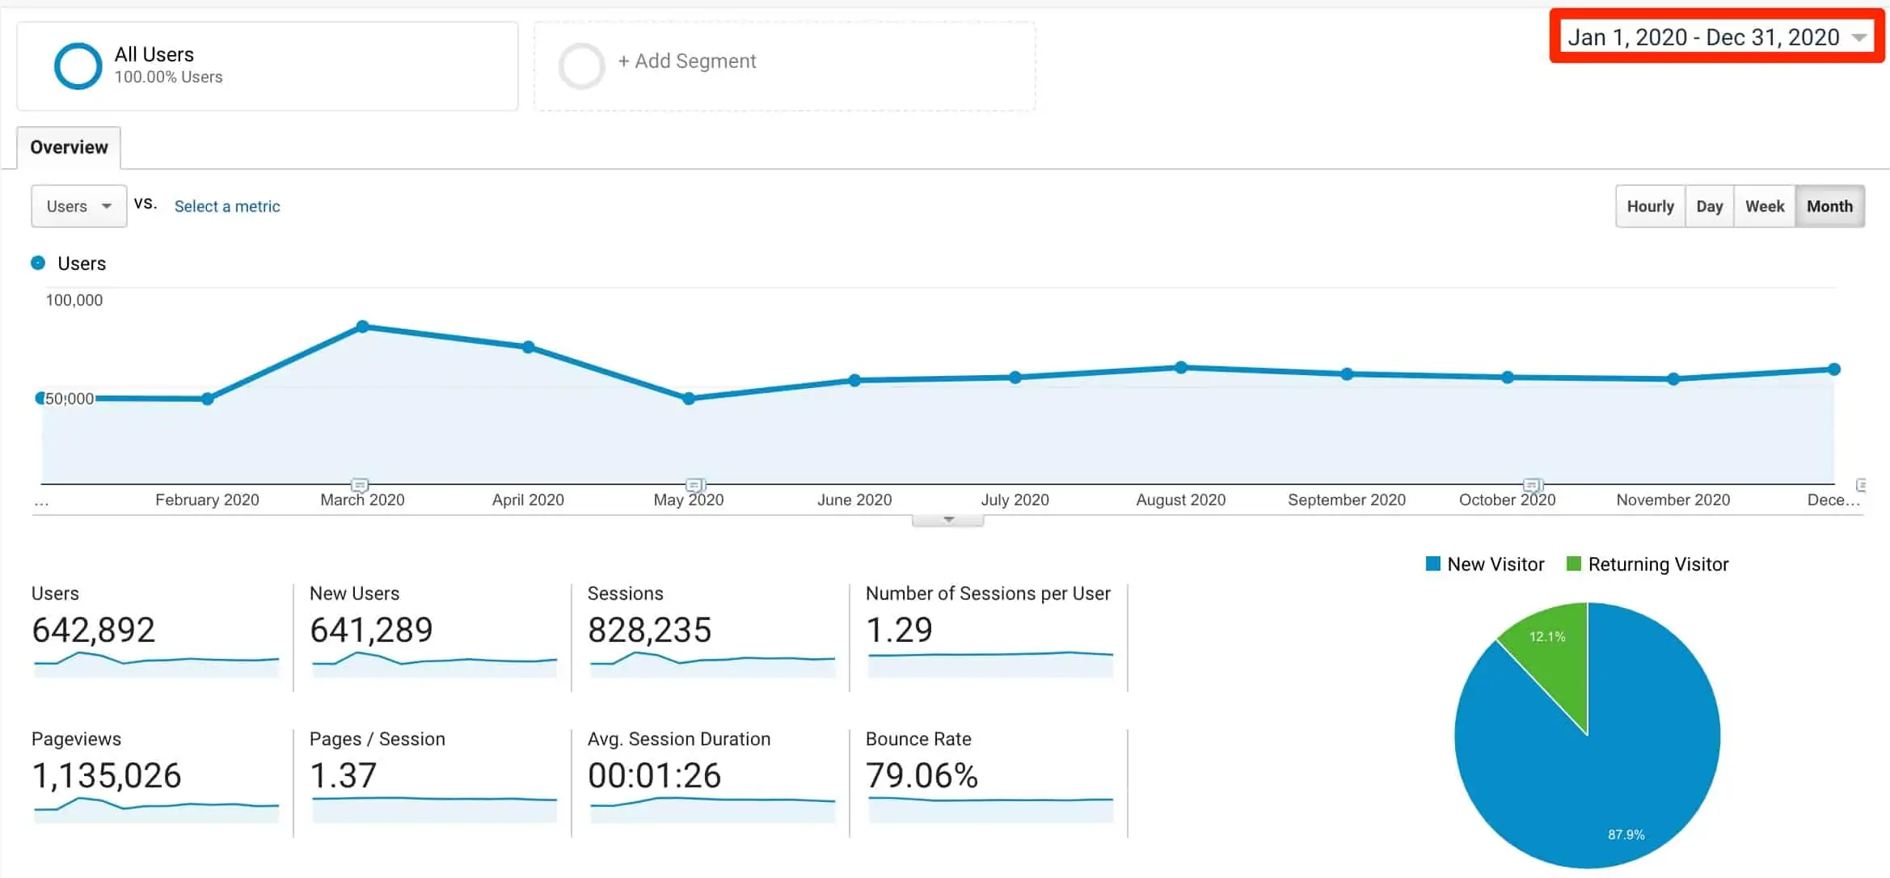Click the Users sparkline chart
This screenshot has height=878, width=1890.
pos(156,663)
